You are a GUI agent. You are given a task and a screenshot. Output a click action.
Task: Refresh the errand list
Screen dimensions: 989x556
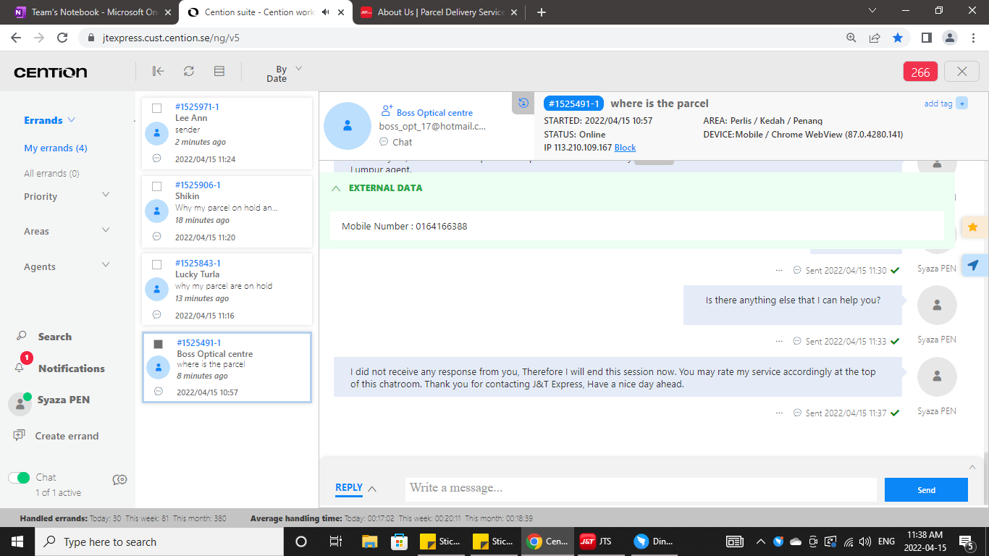(189, 71)
